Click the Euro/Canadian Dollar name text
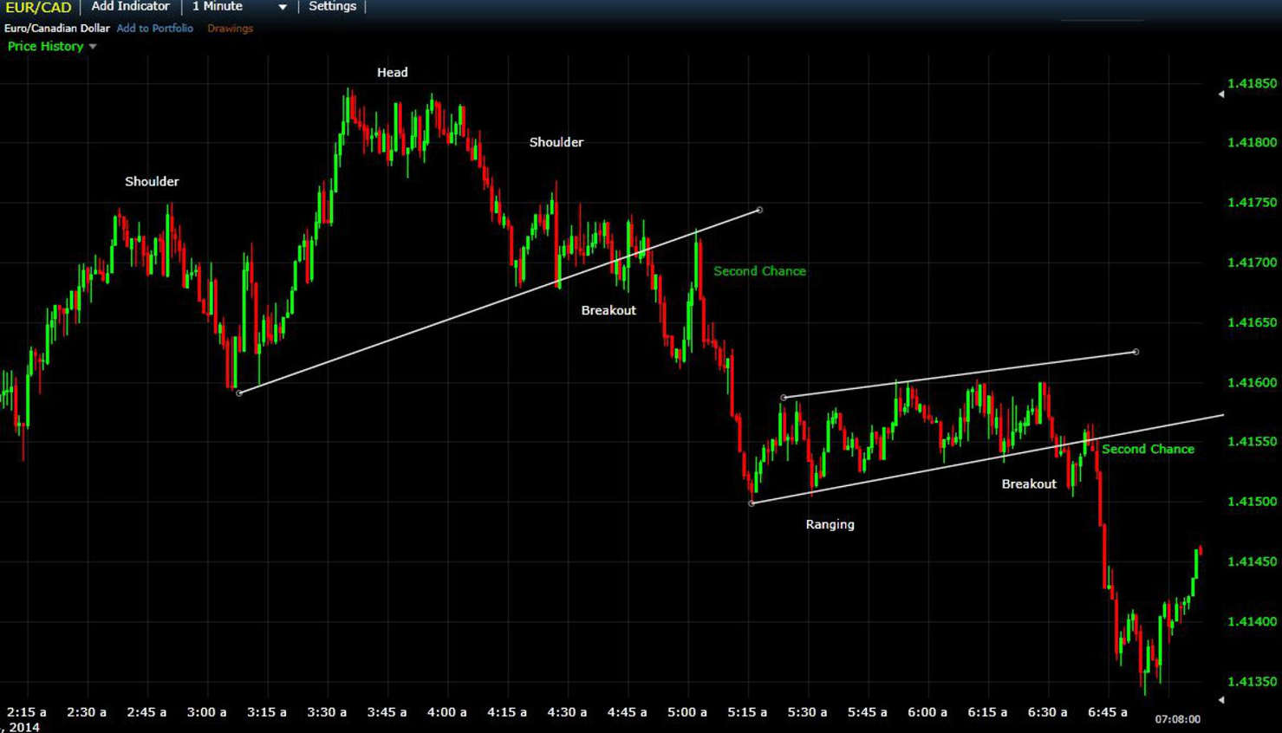Image resolution: width=1282 pixels, height=733 pixels. click(56, 29)
